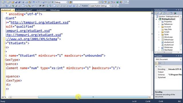Pin or auto-hide the Solution Explorer panel

pyautogui.click(x=178, y=10)
